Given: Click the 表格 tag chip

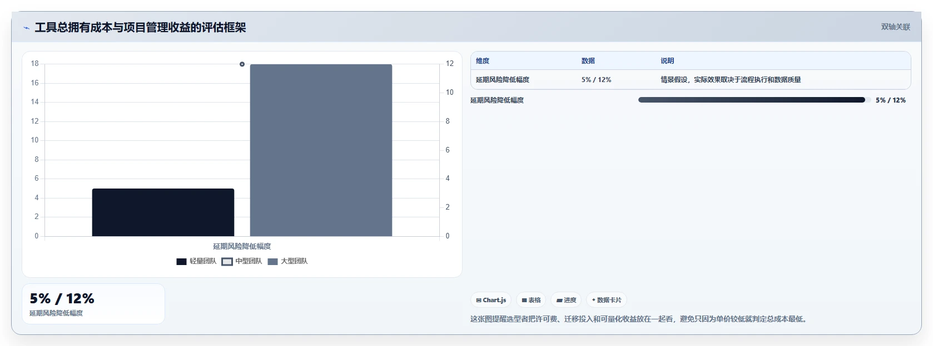Looking at the screenshot, I should (531, 300).
